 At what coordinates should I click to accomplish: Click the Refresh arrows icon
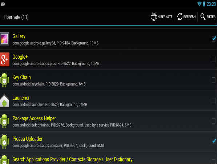pyautogui.click(x=179, y=17)
